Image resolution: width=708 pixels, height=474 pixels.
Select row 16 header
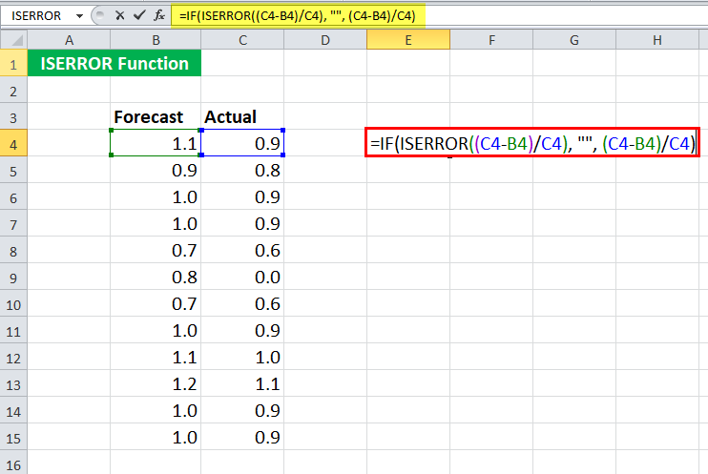coord(13,464)
